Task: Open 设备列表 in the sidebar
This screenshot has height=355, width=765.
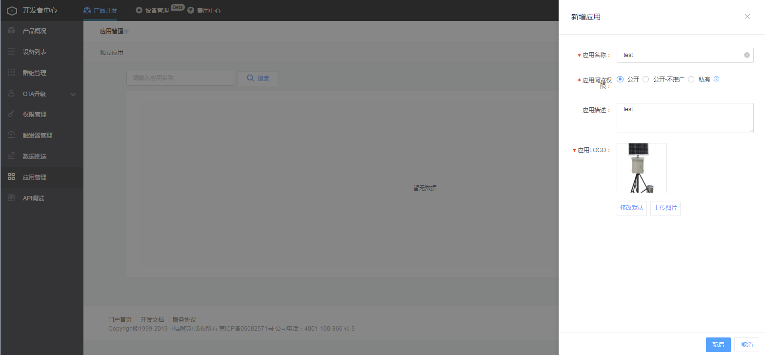Action: click(x=42, y=52)
